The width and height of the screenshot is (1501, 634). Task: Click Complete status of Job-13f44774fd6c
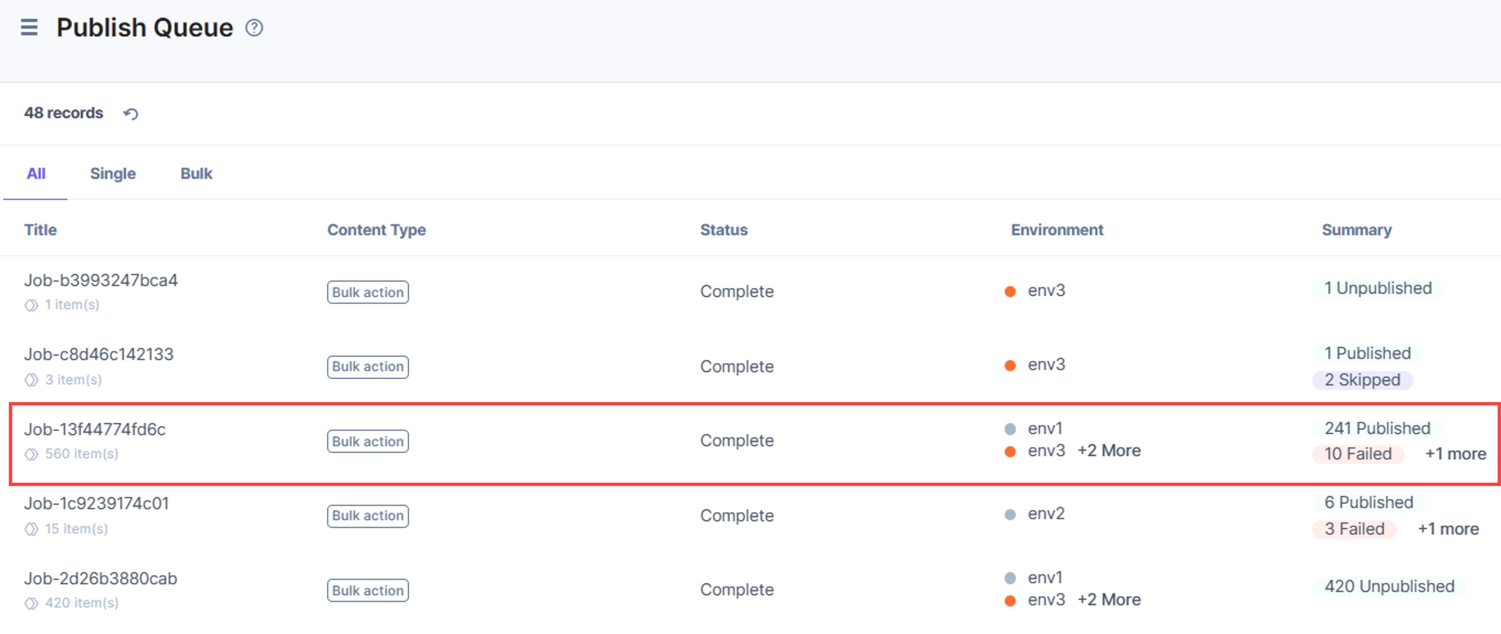(x=736, y=441)
